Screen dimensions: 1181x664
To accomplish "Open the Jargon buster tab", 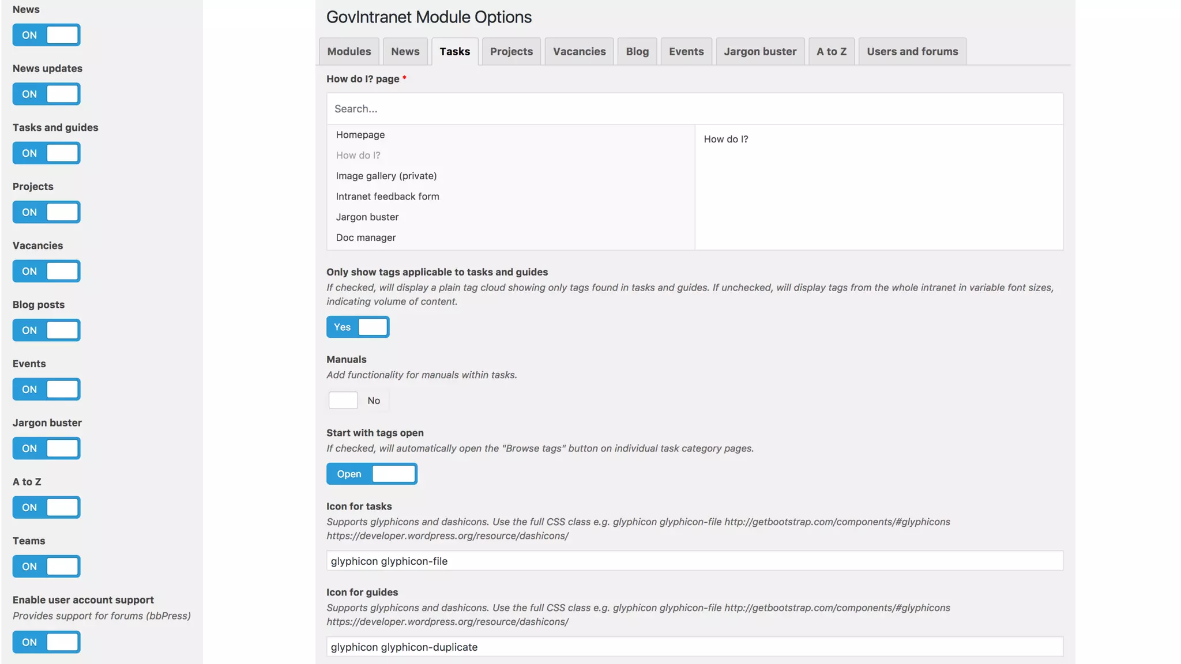I will (x=759, y=51).
